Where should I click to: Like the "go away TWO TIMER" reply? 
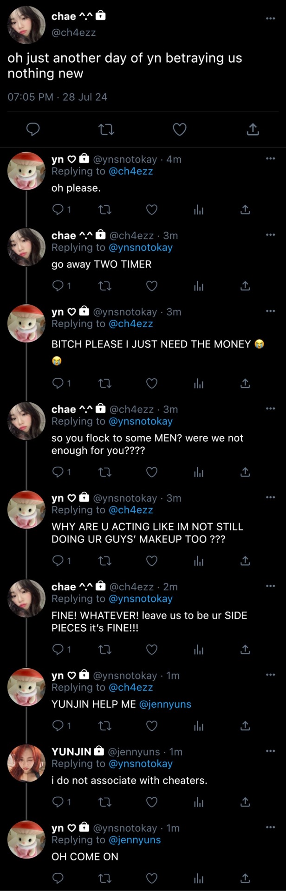152,286
